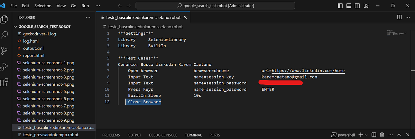The height and width of the screenshot is (139, 415).
Task: Switch to the PROBLEMS panel tab
Action: (111, 135)
